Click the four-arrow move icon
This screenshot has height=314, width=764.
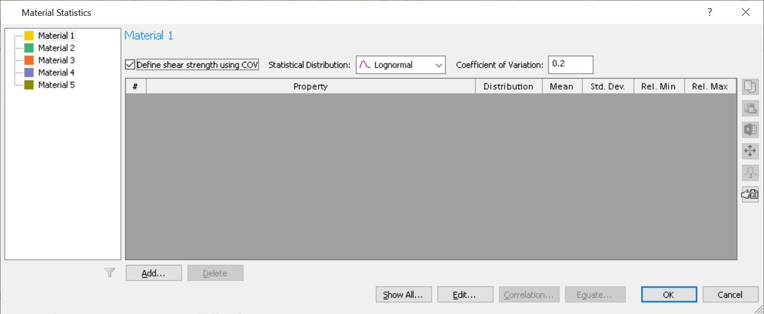[750, 151]
